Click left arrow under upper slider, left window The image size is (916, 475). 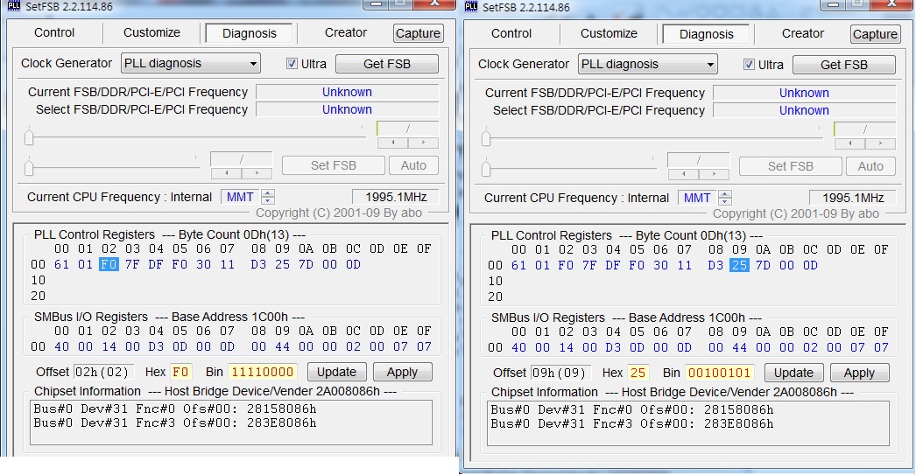[x=392, y=142]
